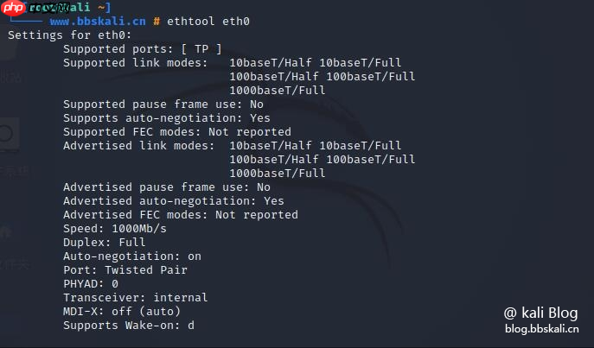Click the "Supports auto-negotiation: Yes" line
The width and height of the screenshot is (594, 348).
tap(166, 117)
